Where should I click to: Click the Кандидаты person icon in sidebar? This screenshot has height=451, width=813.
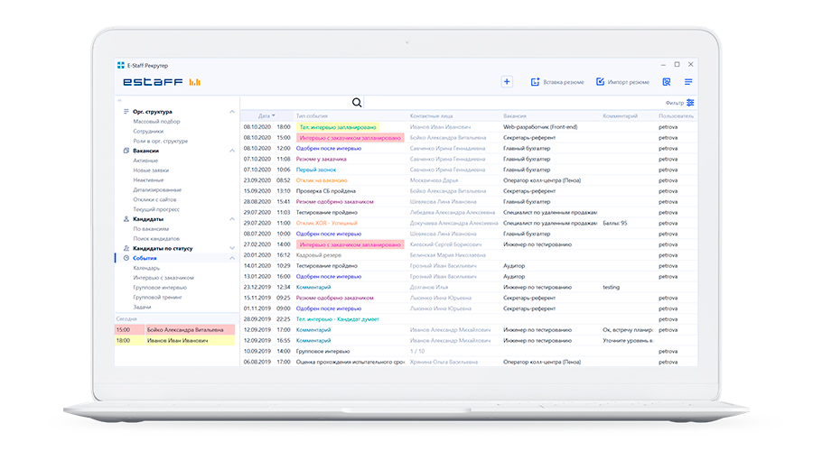click(126, 218)
